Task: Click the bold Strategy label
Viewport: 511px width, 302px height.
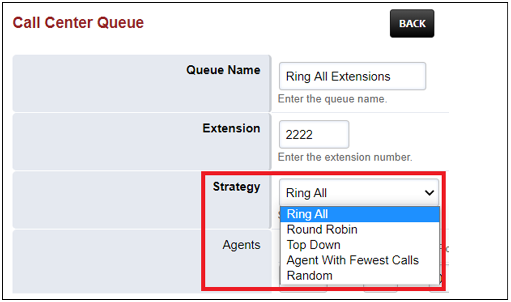Action: coord(236,187)
